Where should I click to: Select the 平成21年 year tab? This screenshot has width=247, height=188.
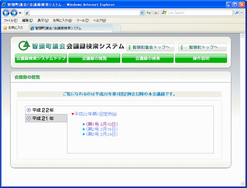point(46,118)
